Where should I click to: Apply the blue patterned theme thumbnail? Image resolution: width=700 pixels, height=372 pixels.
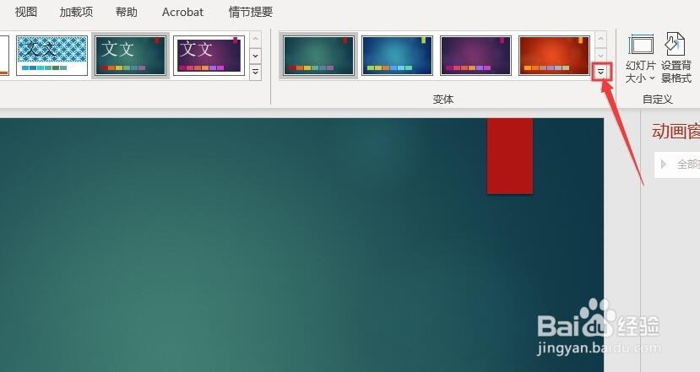tap(52, 56)
